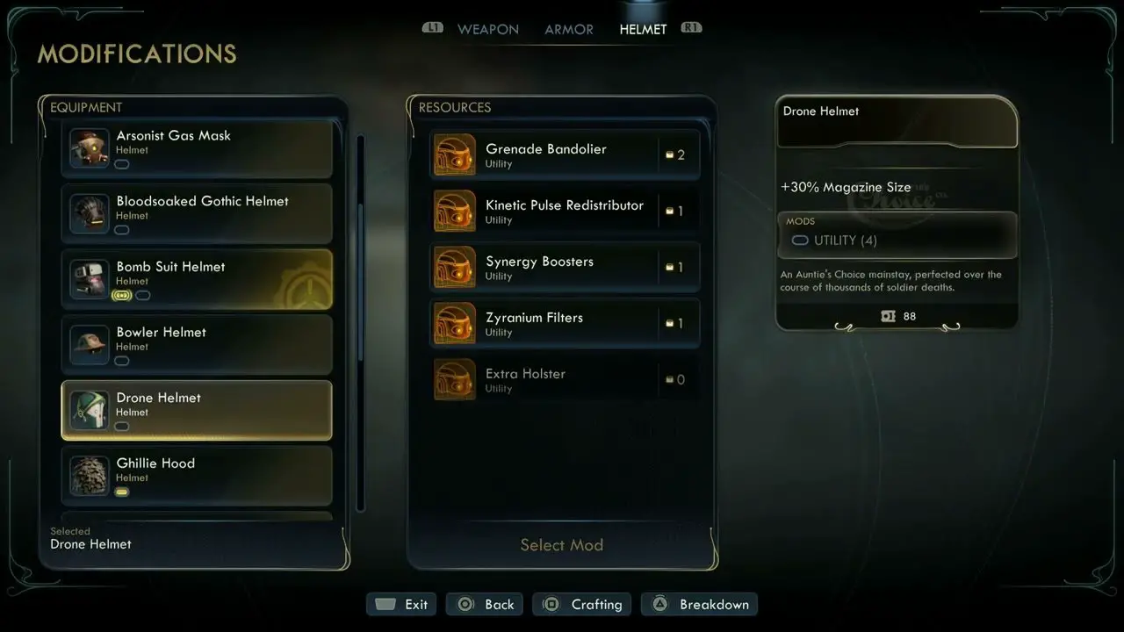The width and height of the screenshot is (1124, 632).
Task: Select the Arsonist Gas Mask helmet icon
Action: (x=90, y=148)
